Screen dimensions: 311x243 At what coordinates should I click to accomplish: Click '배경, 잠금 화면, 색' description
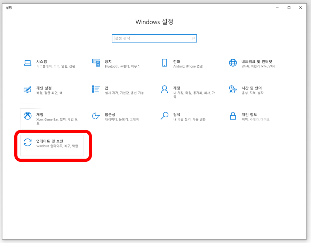coord(49,93)
